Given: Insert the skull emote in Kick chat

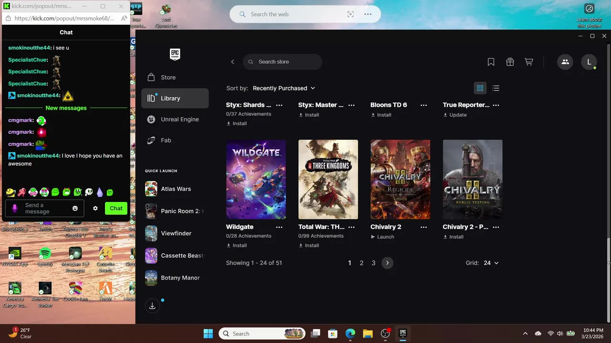Looking at the screenshot, I should tap(89, 192).
